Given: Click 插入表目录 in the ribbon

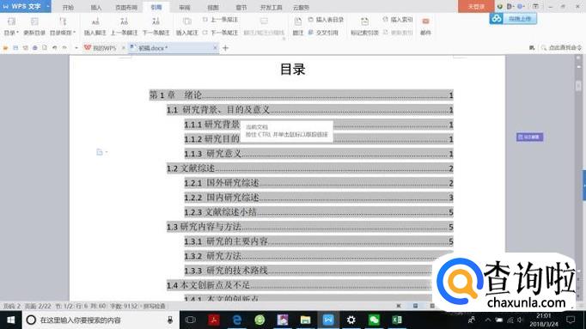Looking at the screenshot, I should tap(326, 20).
